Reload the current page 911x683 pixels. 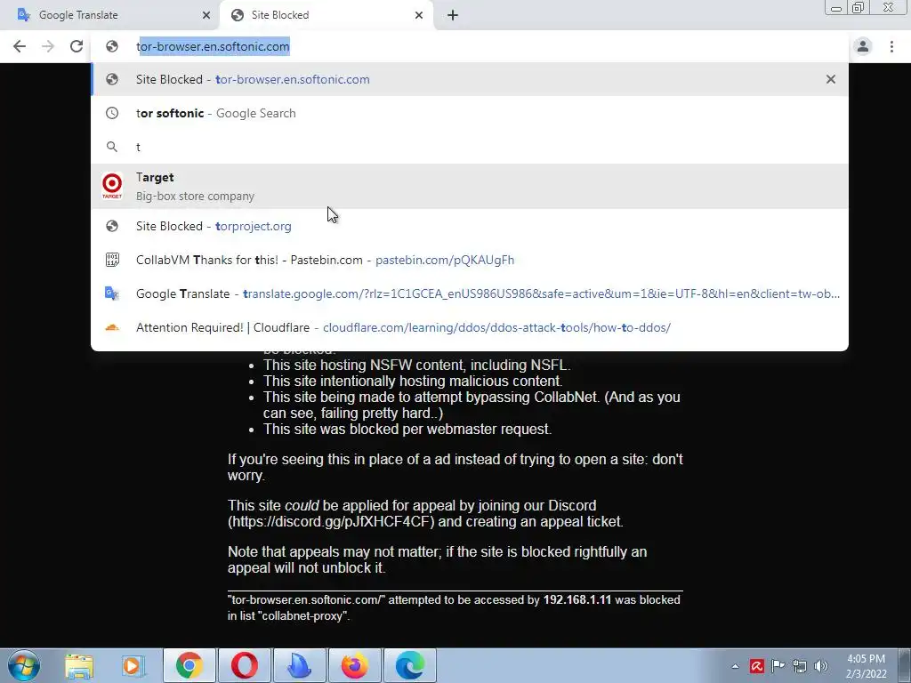click(x=77, y=46)
